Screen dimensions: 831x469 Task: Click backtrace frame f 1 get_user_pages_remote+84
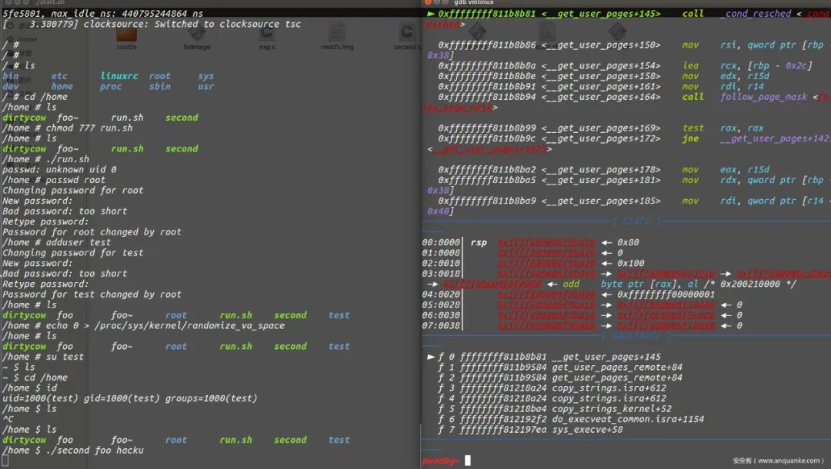coord(560,368)
